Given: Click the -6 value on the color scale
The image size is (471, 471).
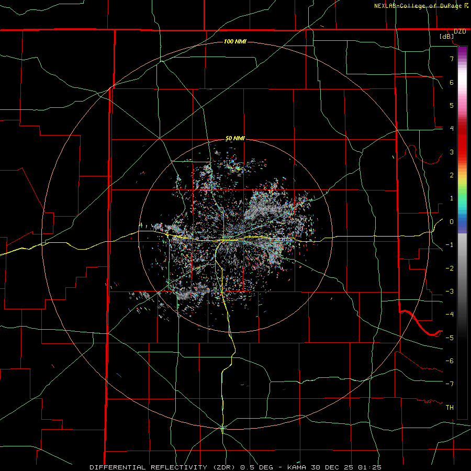Looking at the screenshot, I should tap(450, 361).
